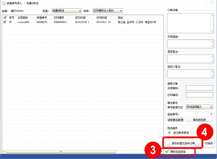This screenshot has width=217, height=159.
Task: Open the 排序 dropdown 打印编号从小到大
Action: click(108, 11)
